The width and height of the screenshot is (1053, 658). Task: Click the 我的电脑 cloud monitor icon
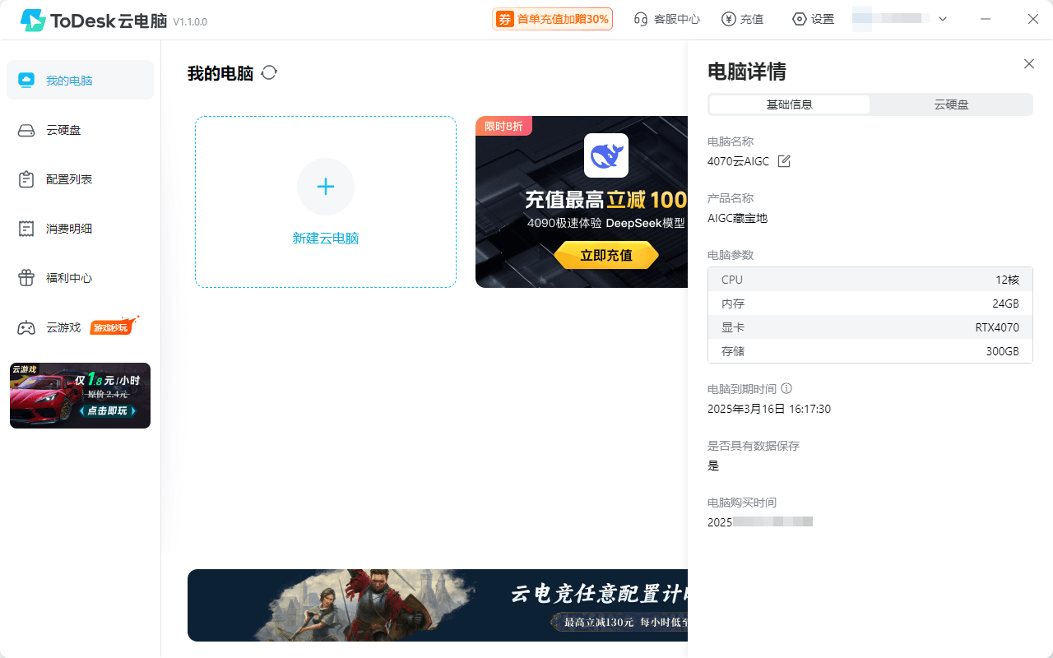[x=26, y=81]
